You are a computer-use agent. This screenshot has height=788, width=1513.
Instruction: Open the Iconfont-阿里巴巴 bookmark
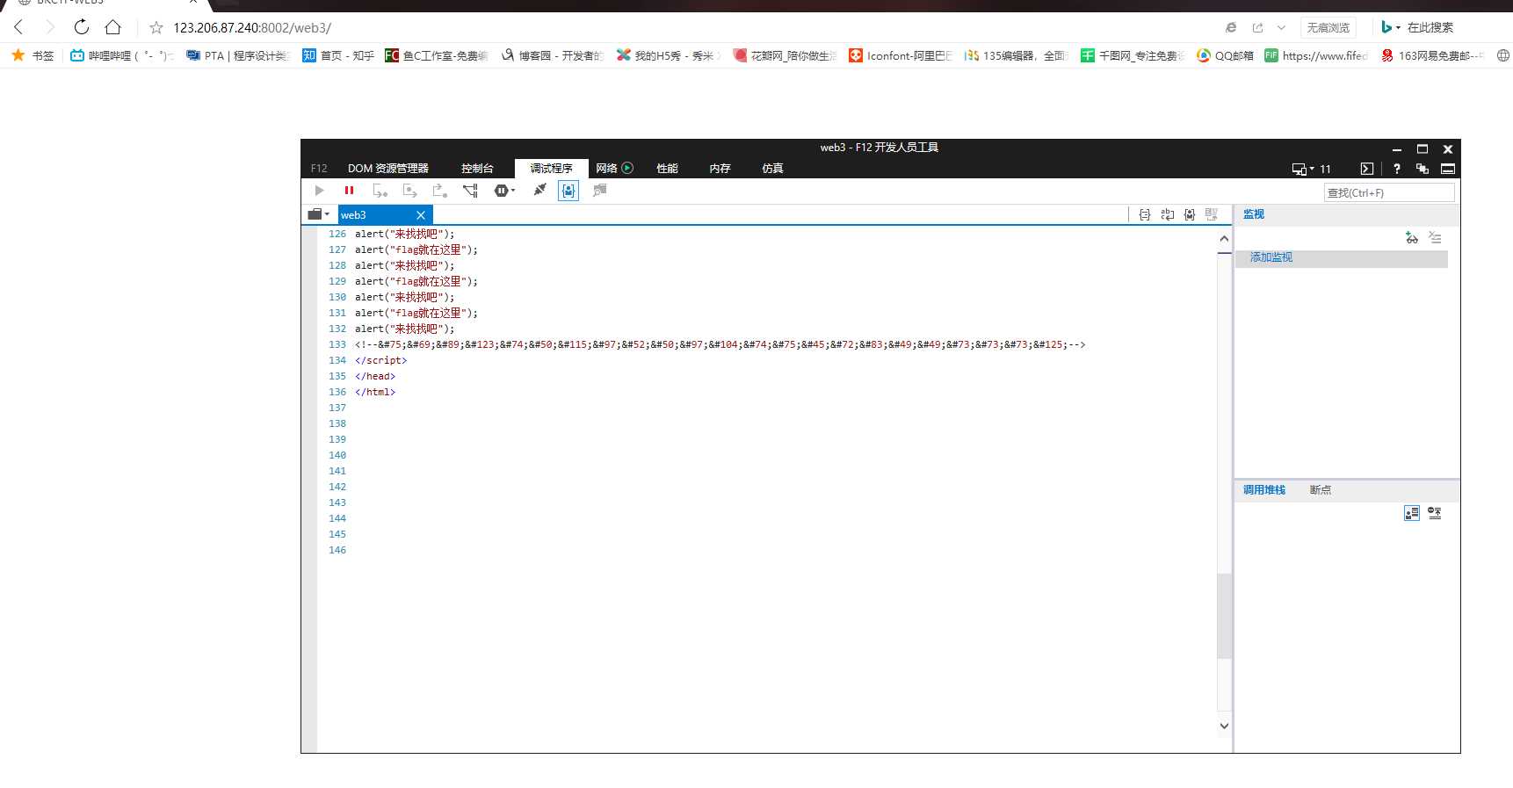(x=901, y=55)
